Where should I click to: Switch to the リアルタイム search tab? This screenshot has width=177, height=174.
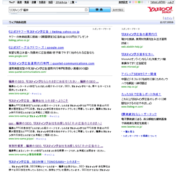tap(61, 2)
